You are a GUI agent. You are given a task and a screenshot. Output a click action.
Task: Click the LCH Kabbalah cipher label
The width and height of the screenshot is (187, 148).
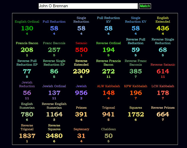tap(163, 86)
